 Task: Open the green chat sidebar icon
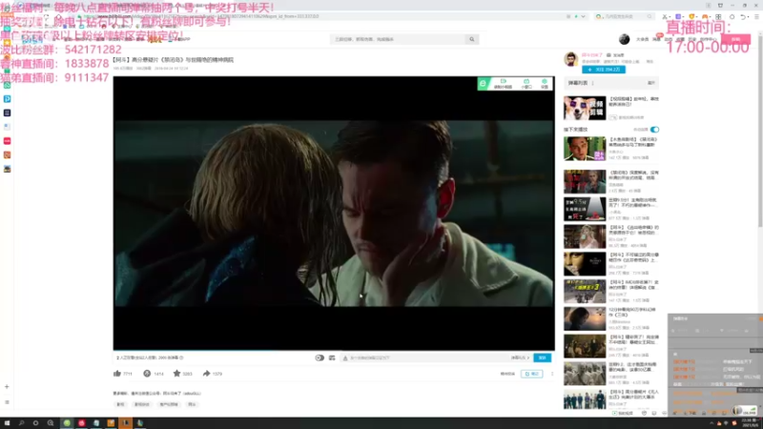(8, 85)
